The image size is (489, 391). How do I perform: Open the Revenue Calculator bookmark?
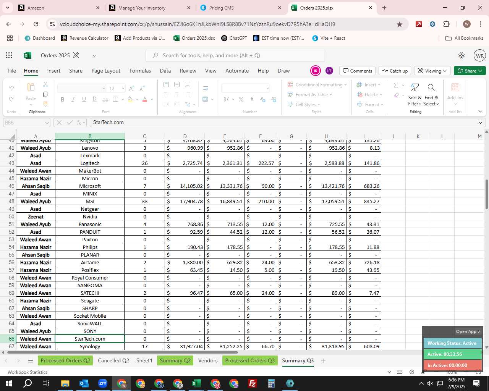click(85, 38)
